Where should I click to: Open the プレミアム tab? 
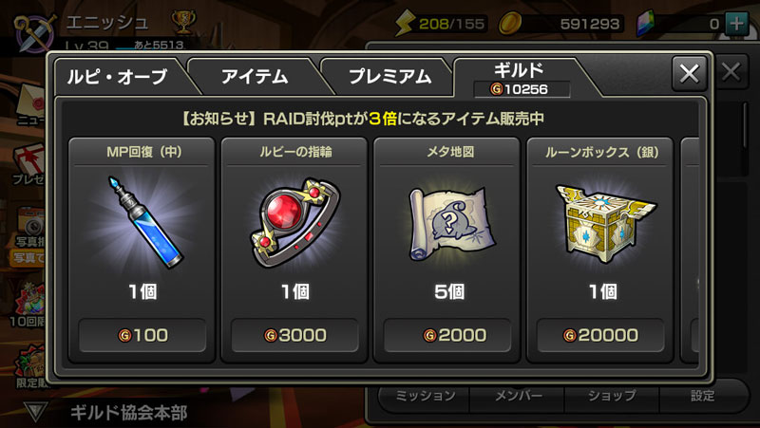(x=389, y=77)
